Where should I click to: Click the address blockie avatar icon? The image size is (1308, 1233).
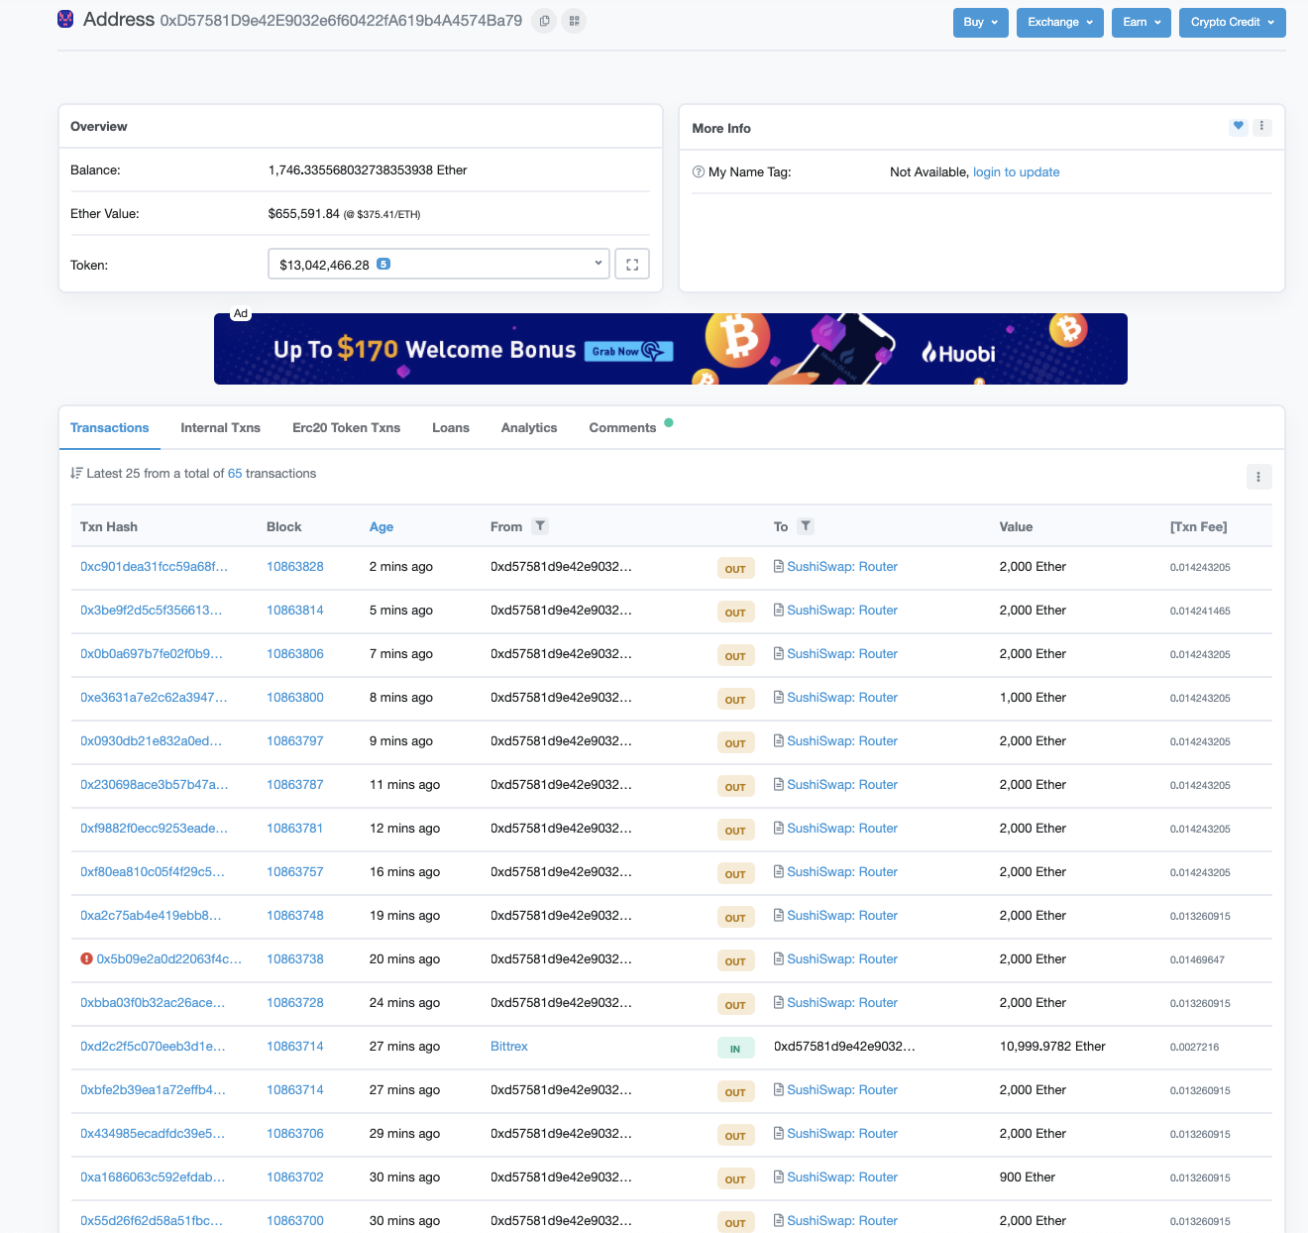(x=65, y=19)
